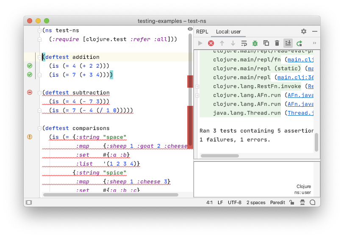
Task: Click yellow warning icon beside comparisons assertion
Action: point(30,137)
